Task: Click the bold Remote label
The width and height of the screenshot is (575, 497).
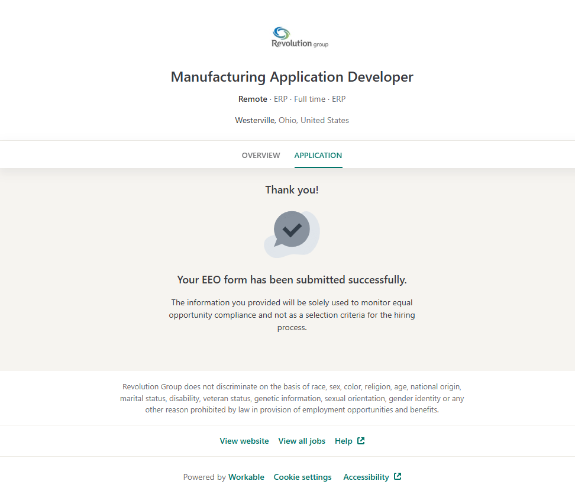Action: pos(253,99)
